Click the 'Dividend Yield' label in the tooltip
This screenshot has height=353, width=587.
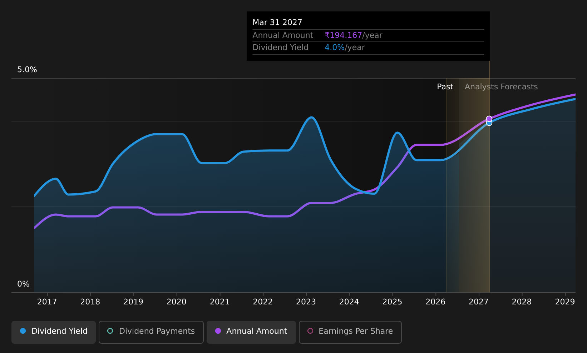pos(280,48)
